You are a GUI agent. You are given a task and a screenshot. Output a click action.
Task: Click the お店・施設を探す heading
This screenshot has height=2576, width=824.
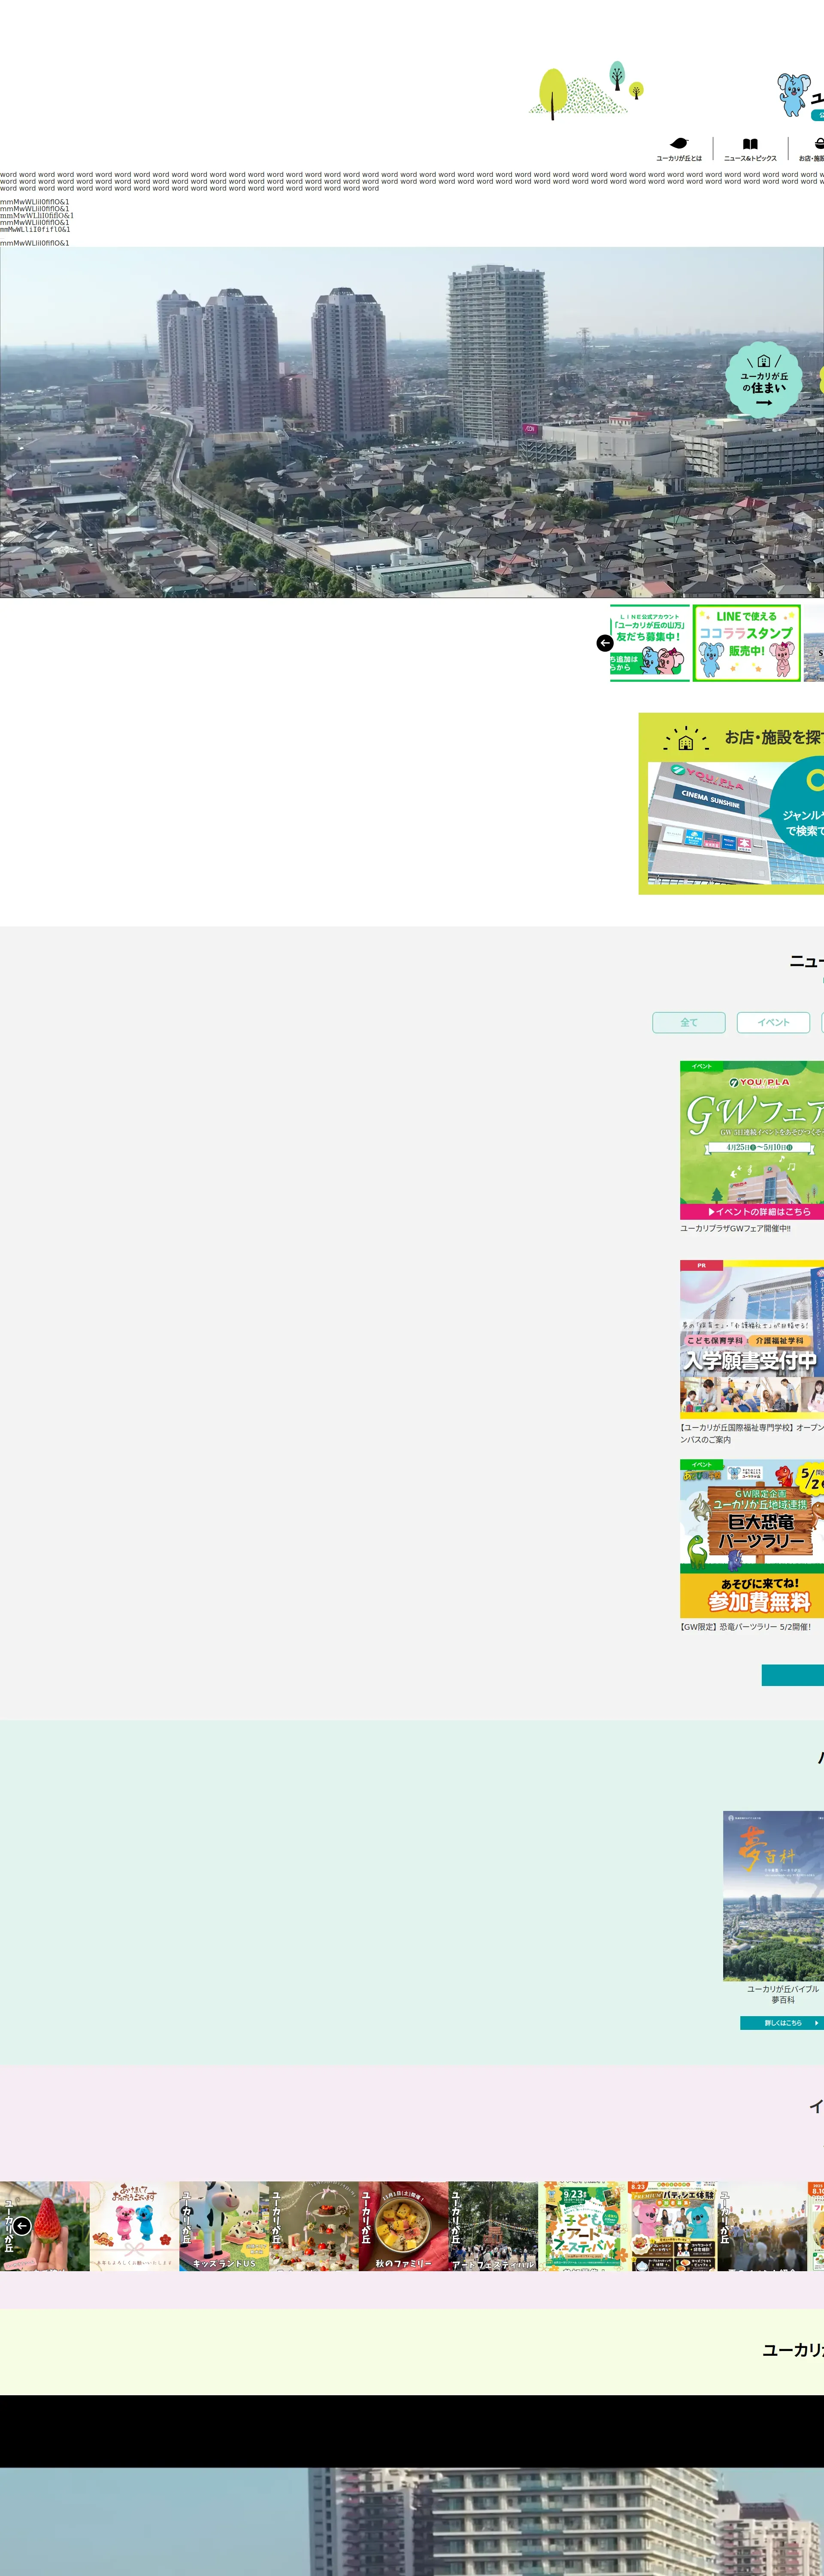point(774,738)
